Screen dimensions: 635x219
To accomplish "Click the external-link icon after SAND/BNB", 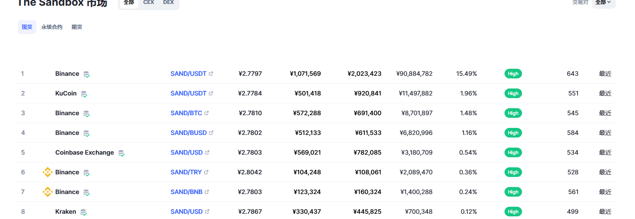I will click(x=207, y=192).
